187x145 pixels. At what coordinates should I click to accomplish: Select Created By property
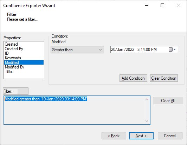14,49
